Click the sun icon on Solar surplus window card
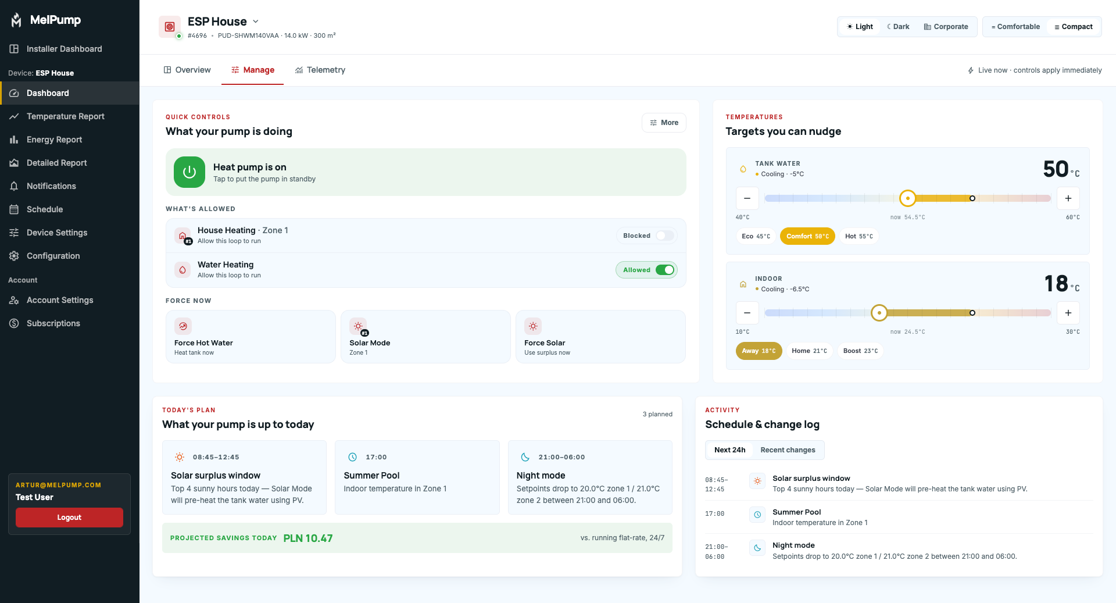1116x603 pixels. (180, 457)
